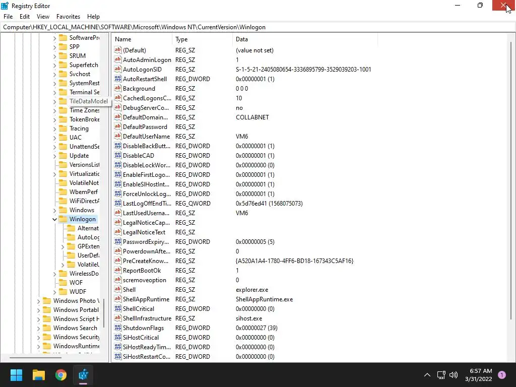Click the Windows Search folder icon
This screenshot has width=516, height=387.
pos(47,328)
